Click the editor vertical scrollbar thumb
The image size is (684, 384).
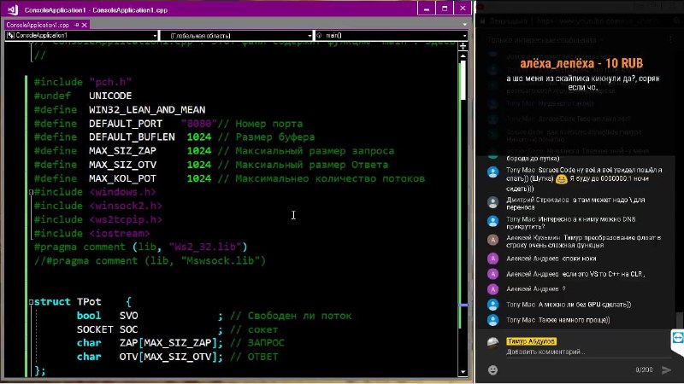pyautogui.click(x=463, y=80)
